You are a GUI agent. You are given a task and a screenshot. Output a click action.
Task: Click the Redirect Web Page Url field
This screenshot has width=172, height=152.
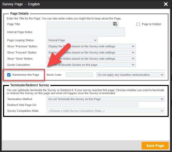click(x=92, y=105)
